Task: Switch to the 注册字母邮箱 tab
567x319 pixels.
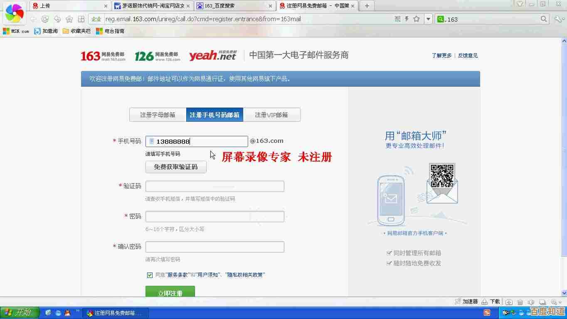Action: pyautogui.click(x=158, y=115)
